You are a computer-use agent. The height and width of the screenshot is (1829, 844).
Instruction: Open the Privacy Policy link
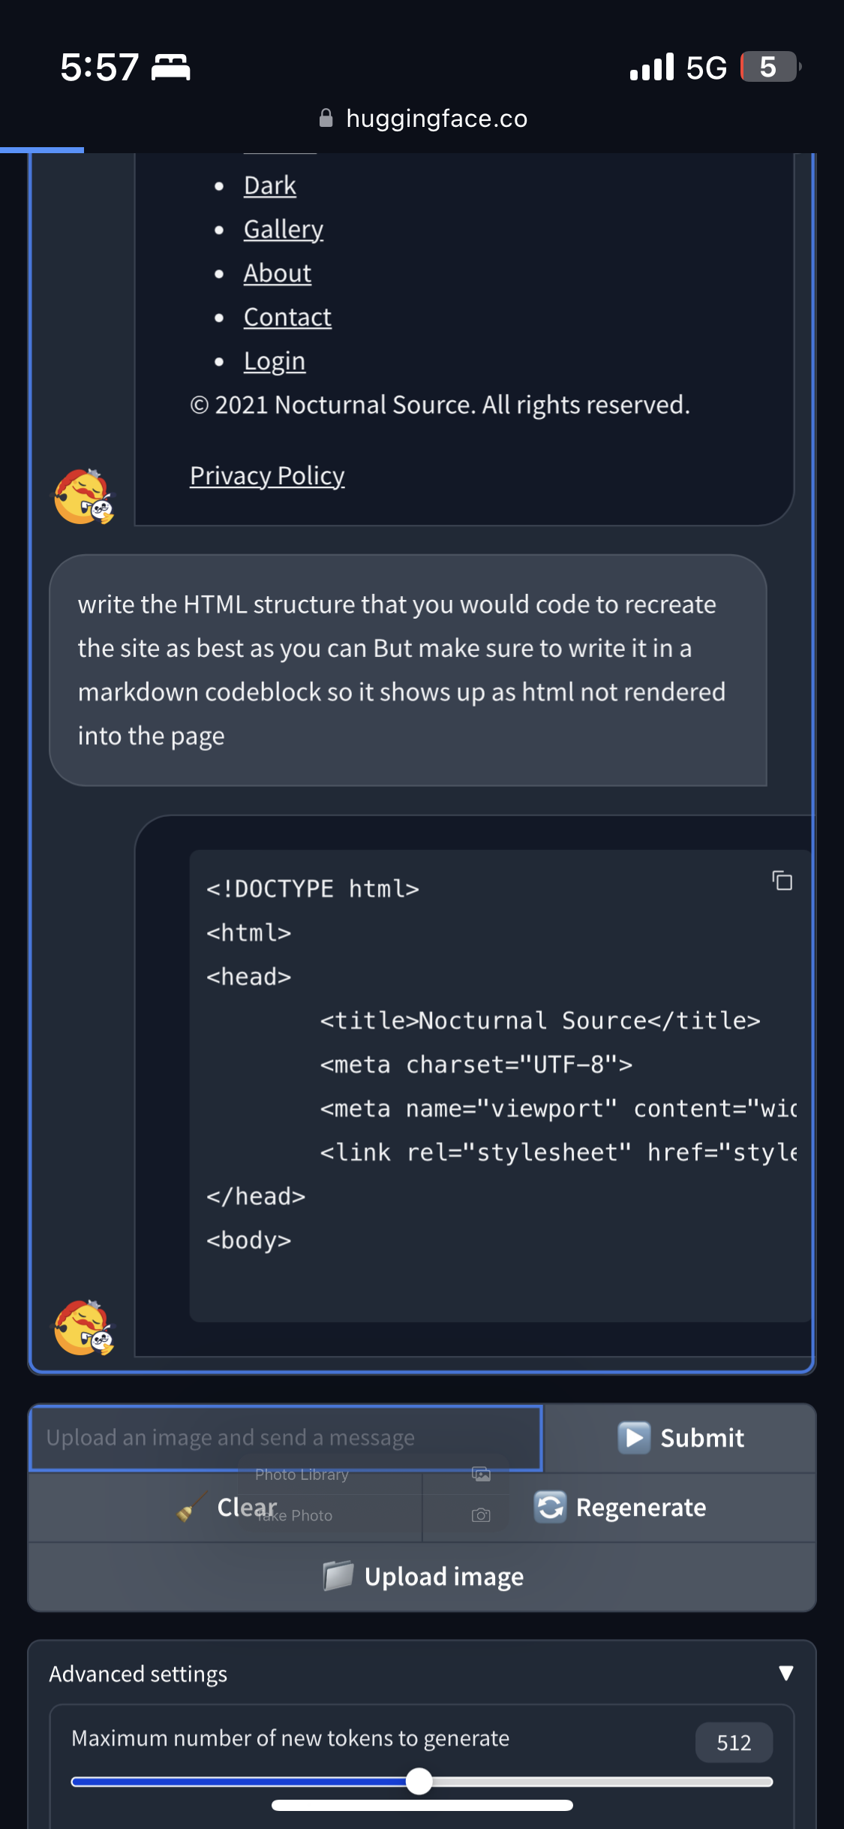click(x=267, y=475)
